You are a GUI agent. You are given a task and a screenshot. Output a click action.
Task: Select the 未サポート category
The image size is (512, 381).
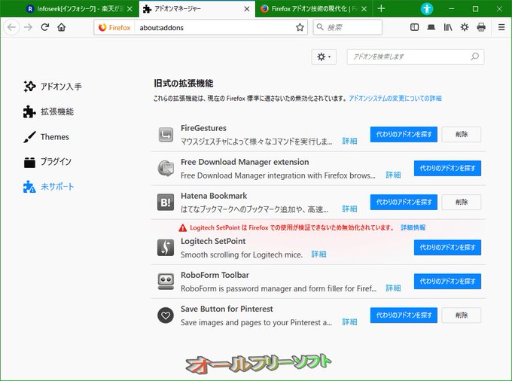click(x=48, y=187)
